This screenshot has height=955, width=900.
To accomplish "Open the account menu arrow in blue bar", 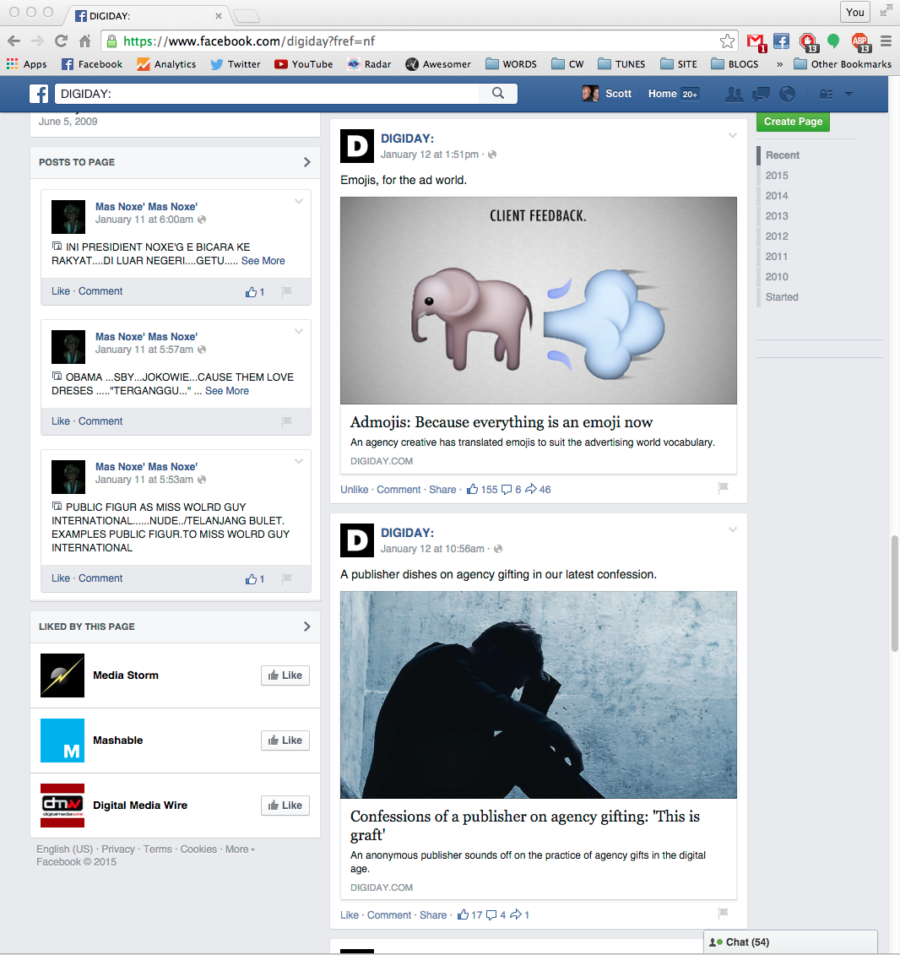I will [x=848, y=95].
